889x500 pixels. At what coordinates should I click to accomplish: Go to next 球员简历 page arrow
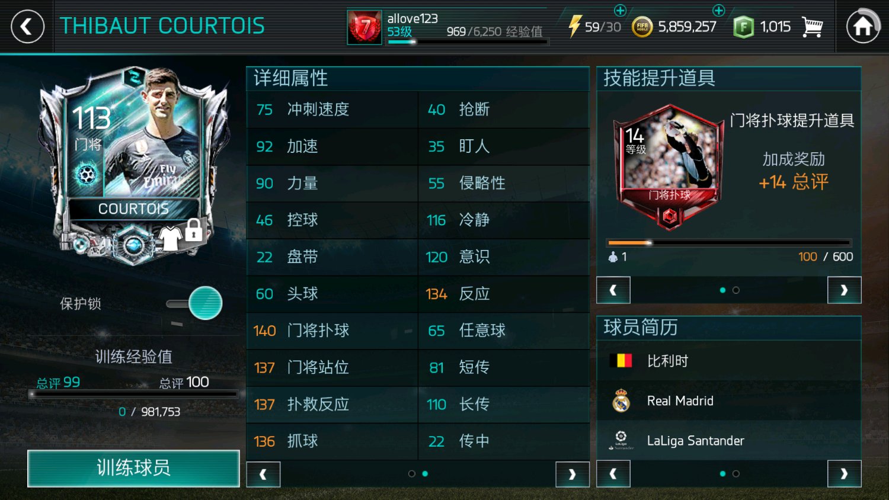tap(844, 474)
